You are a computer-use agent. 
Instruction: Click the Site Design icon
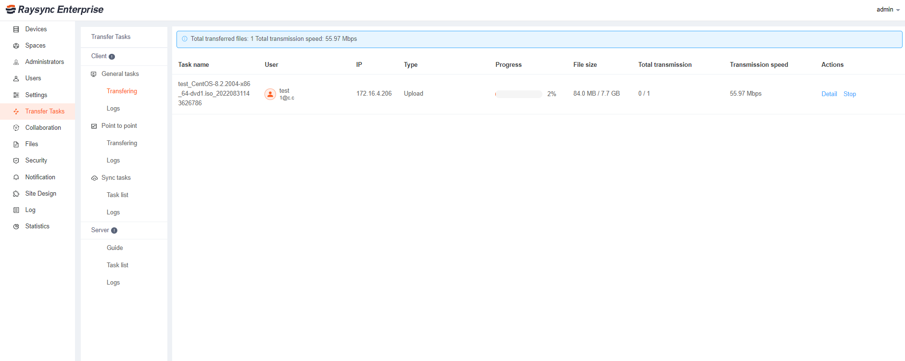tap(16, 194)
